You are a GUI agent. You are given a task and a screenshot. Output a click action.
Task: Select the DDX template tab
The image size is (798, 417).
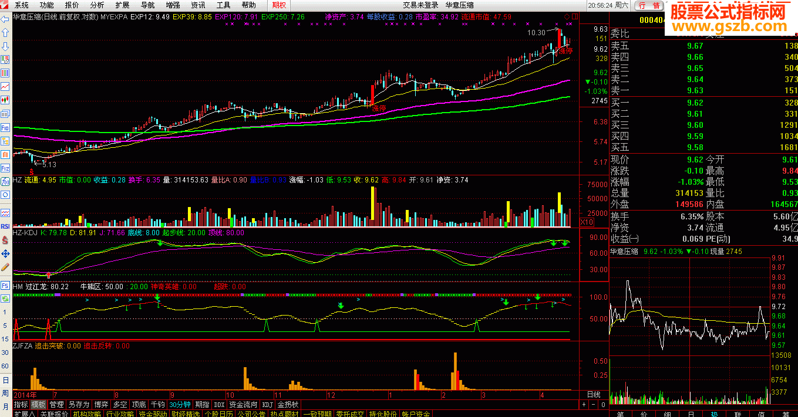219,405
